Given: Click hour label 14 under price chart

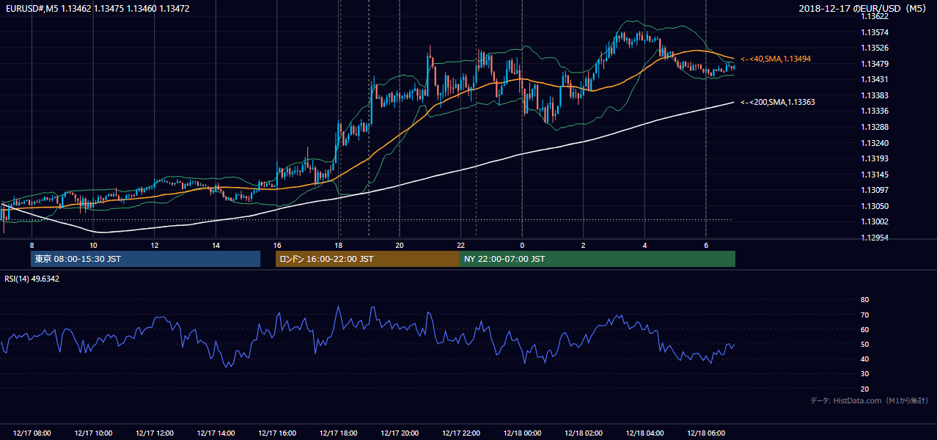Looking at the screenshot, I should [x=216, y=245].
